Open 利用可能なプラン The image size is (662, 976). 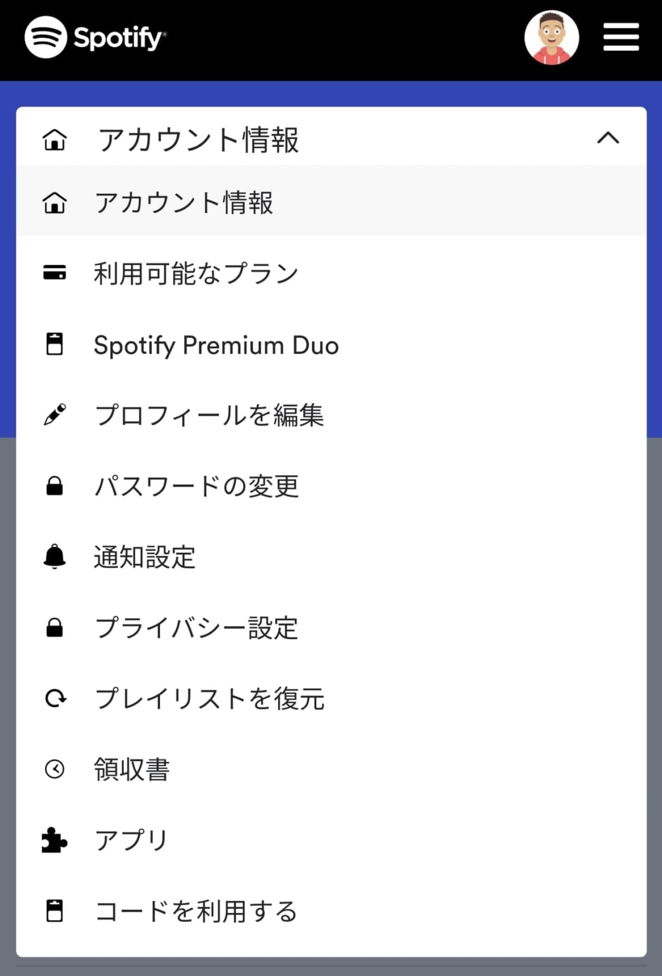tap(196, 274)
